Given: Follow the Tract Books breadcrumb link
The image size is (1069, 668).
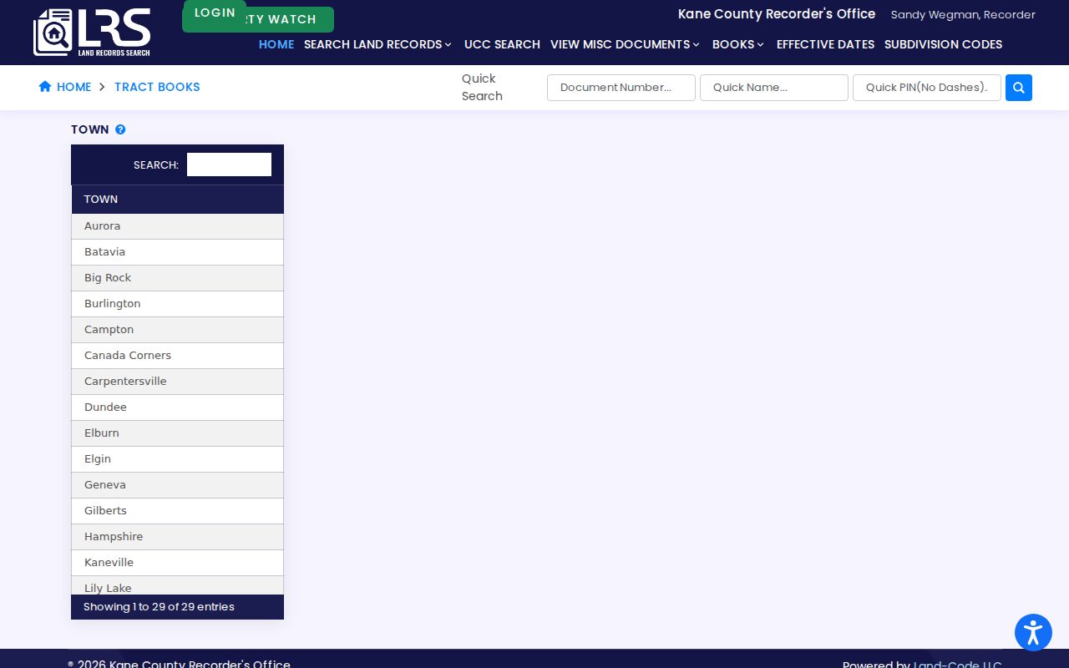Looking at the screenshot, I should click(x=157, y=87).
